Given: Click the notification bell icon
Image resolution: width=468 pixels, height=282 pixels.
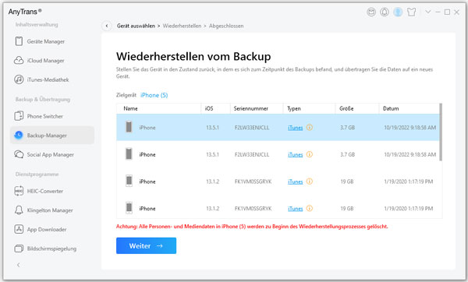Looking at the screenshot, I should pos(384,12).
